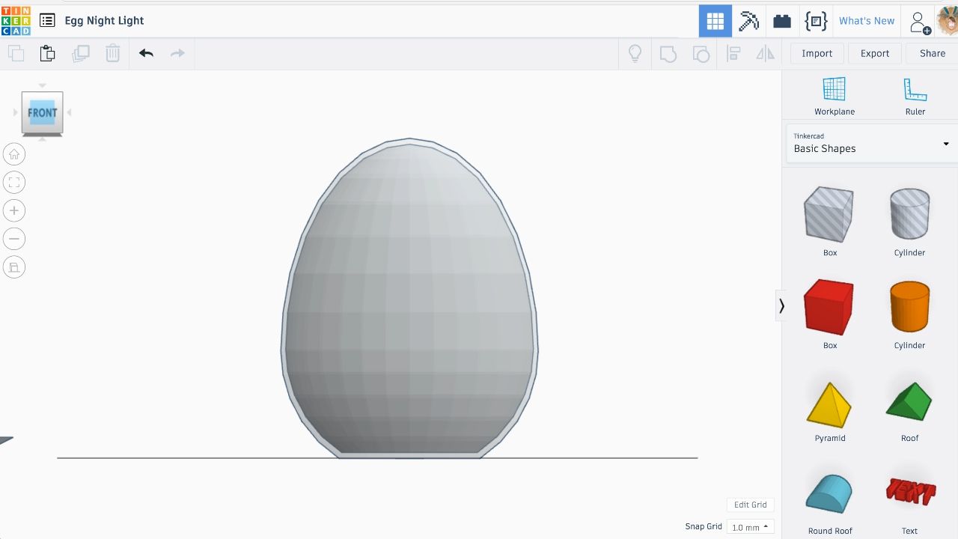Open the Snap Grid 1.0 mm dropdown

750,527
